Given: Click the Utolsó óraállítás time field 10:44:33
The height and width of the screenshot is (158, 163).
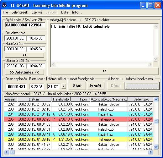Looking at the screenshot, I should coord(36,66).
